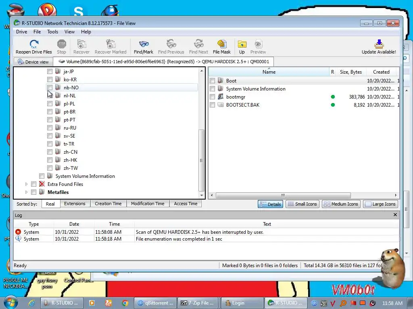Select 'File enumeration was completed' log entry

tap(207, 239)
